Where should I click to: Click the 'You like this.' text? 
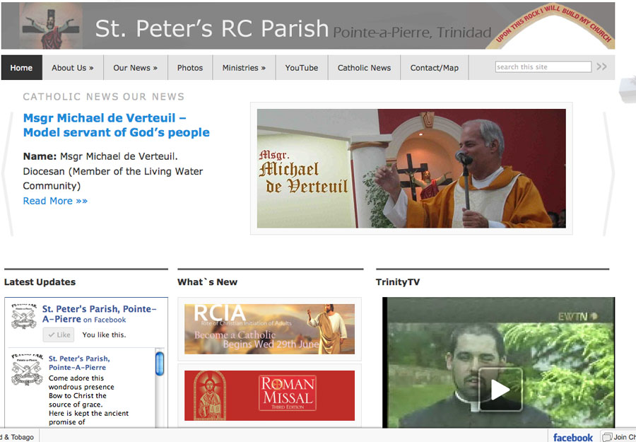click(105, 335)
